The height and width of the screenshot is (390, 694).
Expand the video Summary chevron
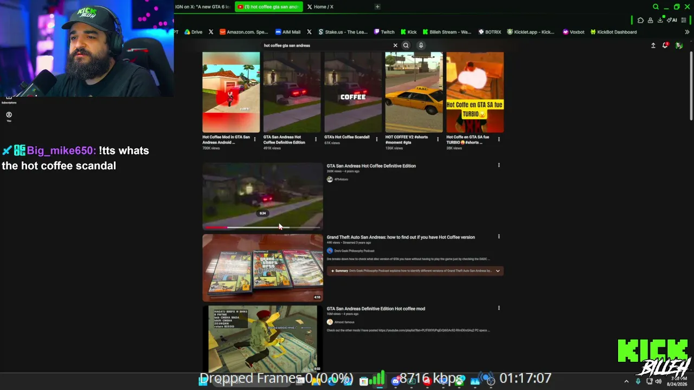(x=498, y=271)
